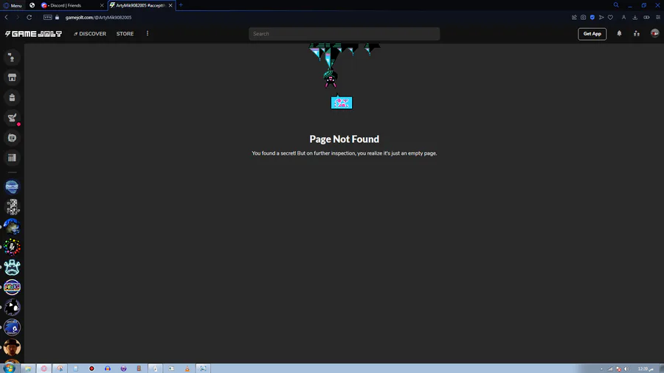Open the man-in-hat community avatar

12,348
